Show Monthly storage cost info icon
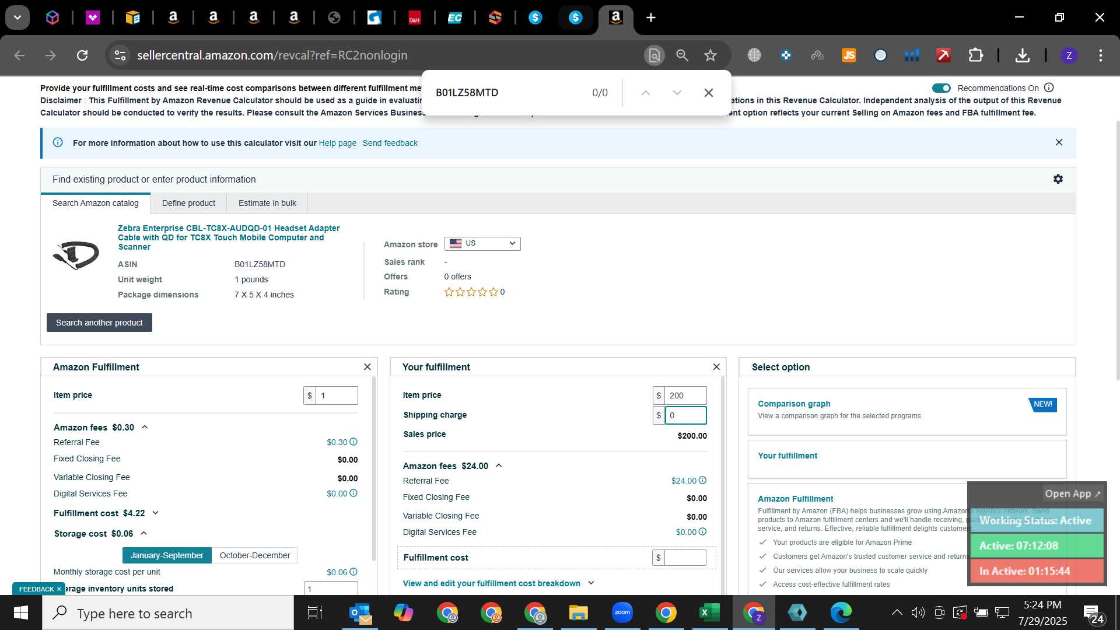The height and width of the screenshot is (630, 1120). coord(353,572)
